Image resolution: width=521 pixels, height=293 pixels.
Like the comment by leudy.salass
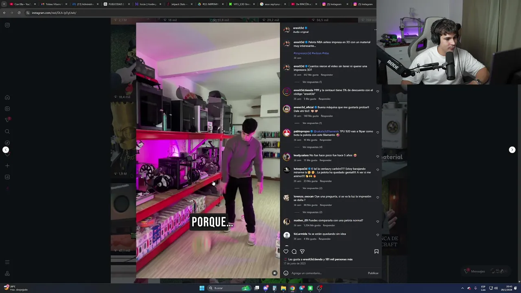coord(378,156)
